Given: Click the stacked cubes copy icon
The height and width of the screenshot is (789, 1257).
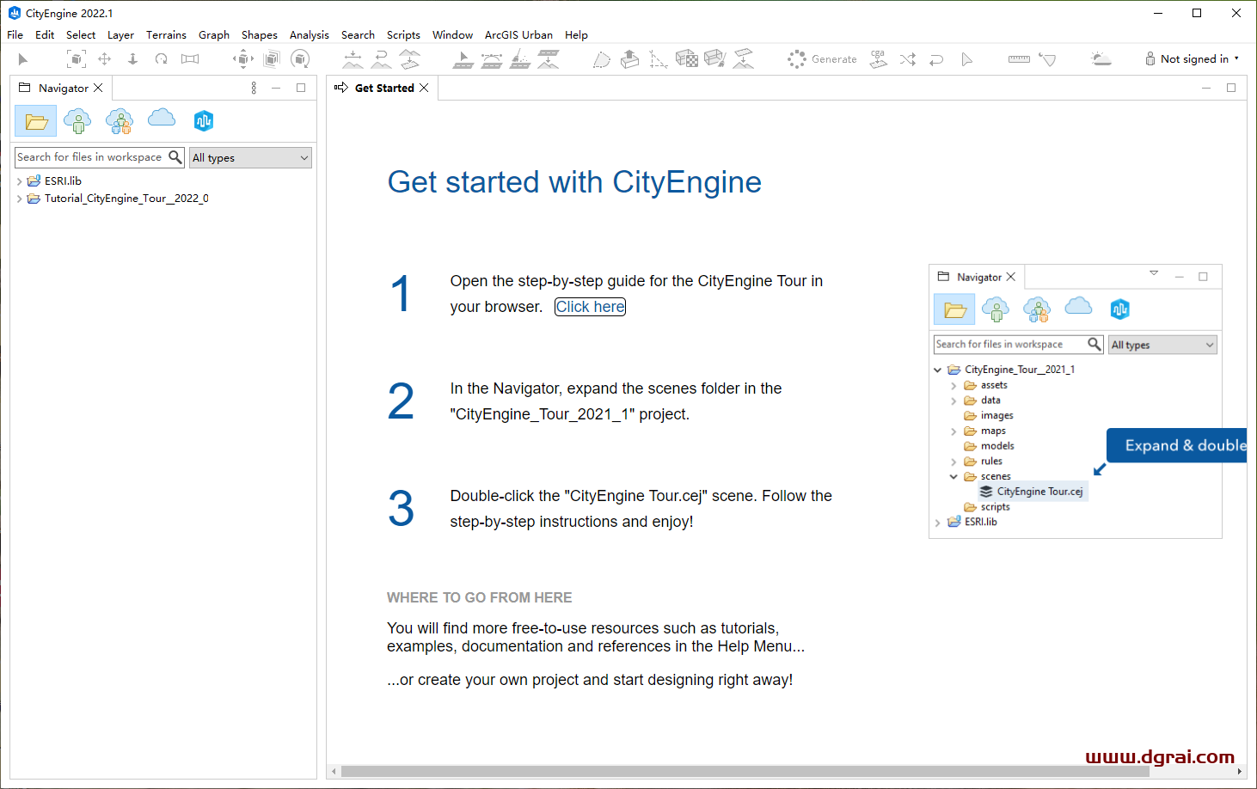Looking at the screenshot, I should click(272, 59).
